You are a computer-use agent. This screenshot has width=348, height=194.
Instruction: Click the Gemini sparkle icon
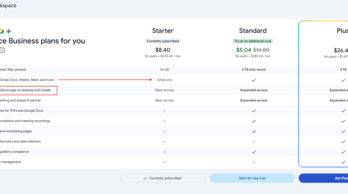coord(9,31)
